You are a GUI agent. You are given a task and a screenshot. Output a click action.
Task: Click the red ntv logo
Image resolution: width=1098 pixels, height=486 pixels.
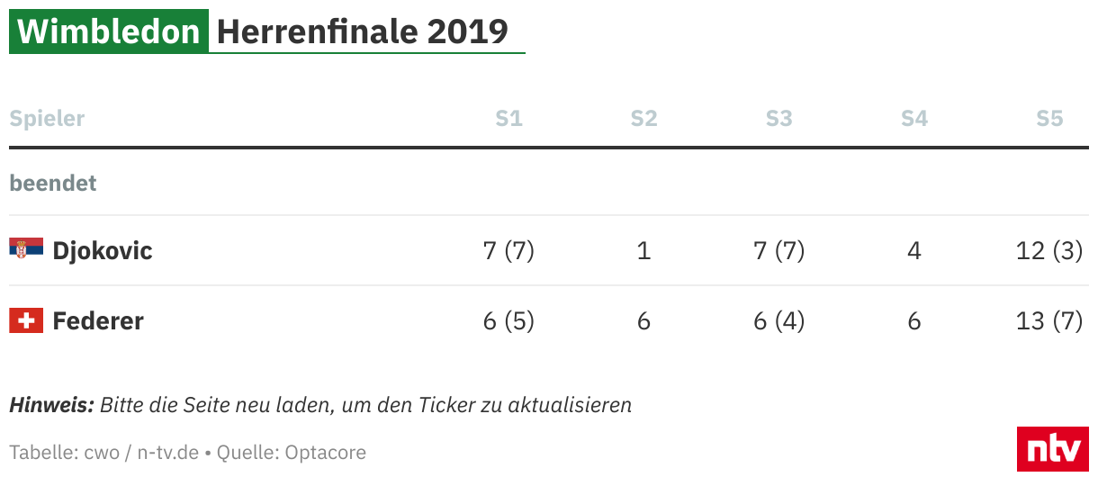click(1053, 449)
